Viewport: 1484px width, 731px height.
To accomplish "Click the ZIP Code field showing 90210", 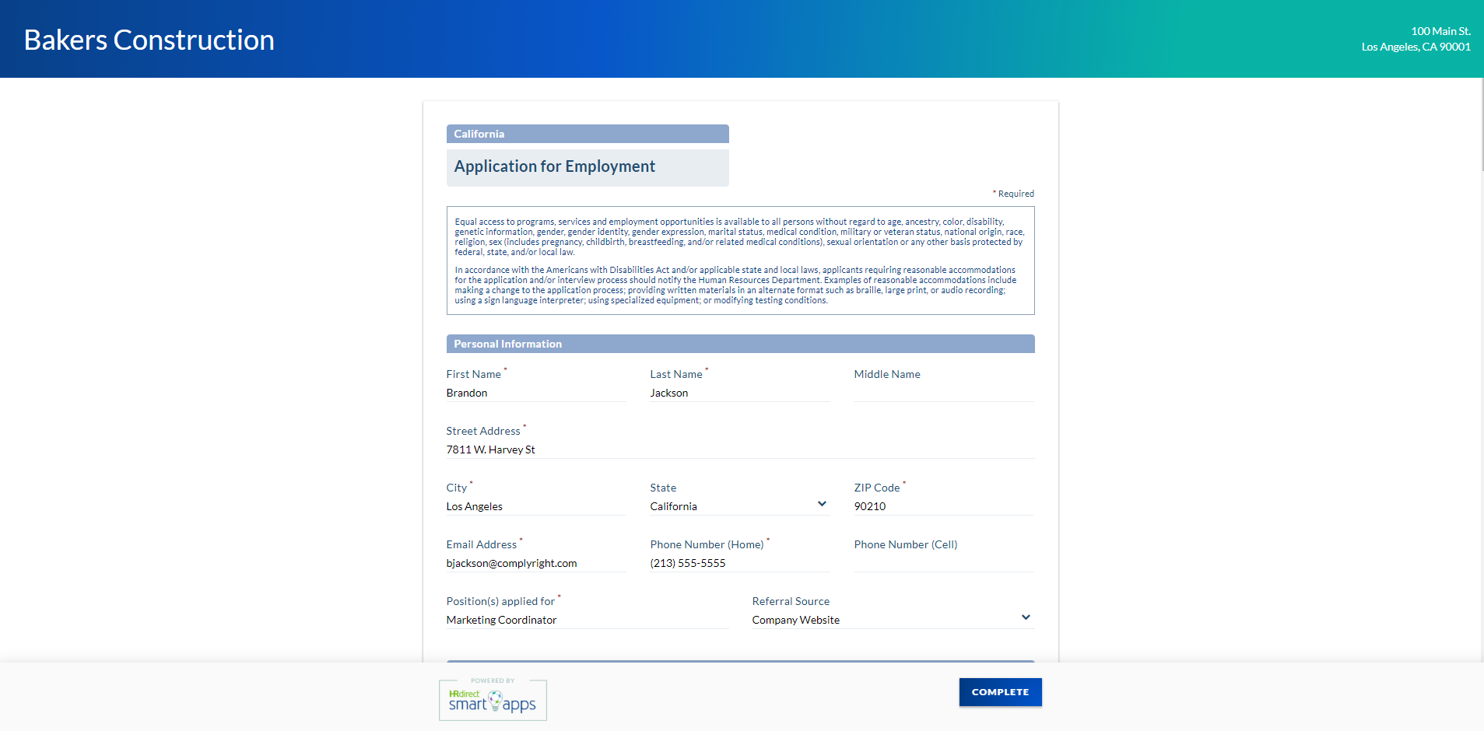I will [x=942, y=505].
